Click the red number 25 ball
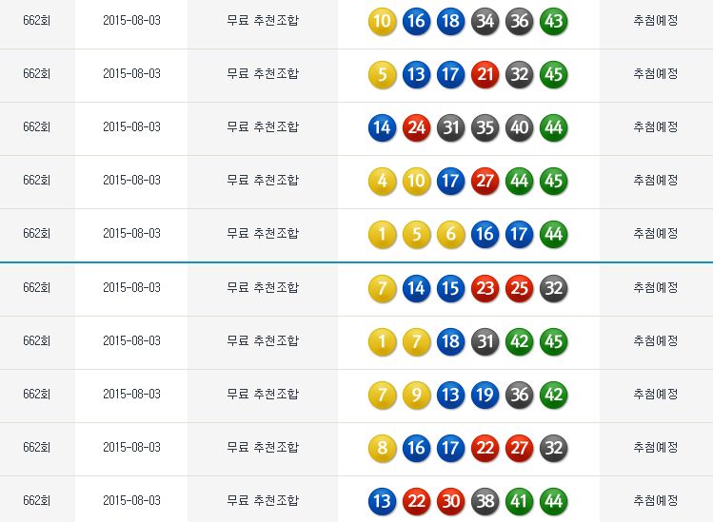The image size is (713, 522). point(519,288)
